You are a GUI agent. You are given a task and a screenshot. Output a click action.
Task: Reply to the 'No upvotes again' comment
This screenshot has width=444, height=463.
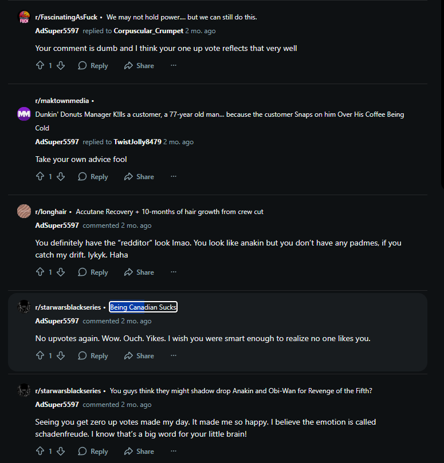[93, 356]
